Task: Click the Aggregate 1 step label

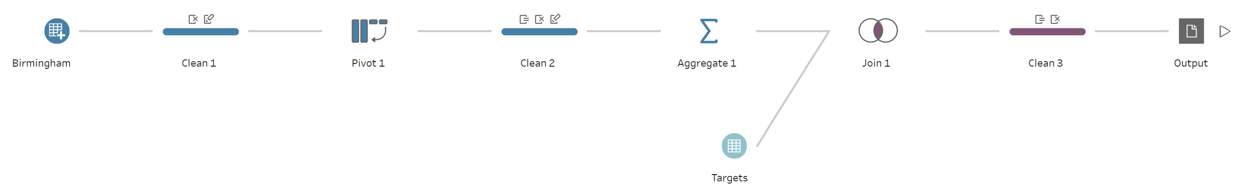Action: tap(707, 63)
